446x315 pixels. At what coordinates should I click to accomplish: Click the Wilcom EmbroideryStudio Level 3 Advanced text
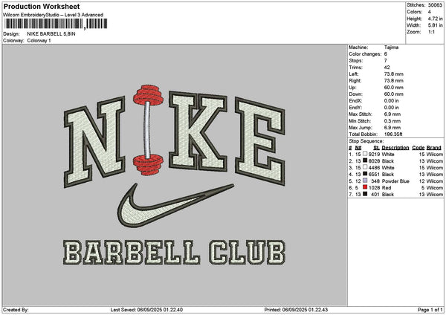pos(54,15)
